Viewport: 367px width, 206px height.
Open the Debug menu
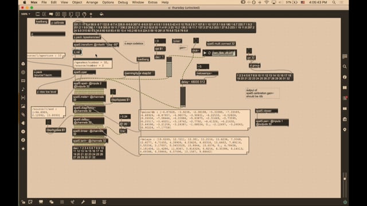123,2
